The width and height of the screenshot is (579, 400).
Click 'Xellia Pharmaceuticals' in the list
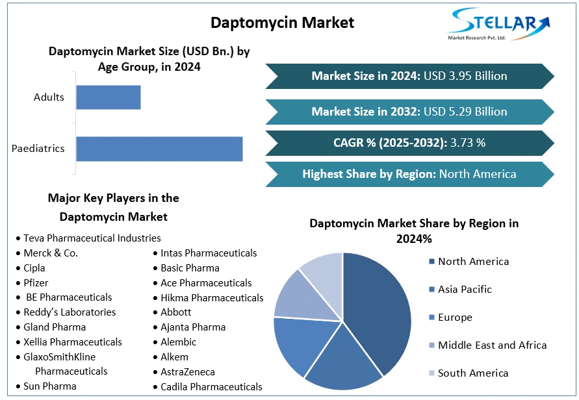pyautogui.click(x=73, y=342)
